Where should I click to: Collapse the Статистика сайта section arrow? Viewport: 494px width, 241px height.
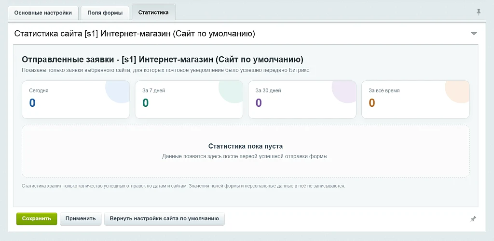click(474, 33)
